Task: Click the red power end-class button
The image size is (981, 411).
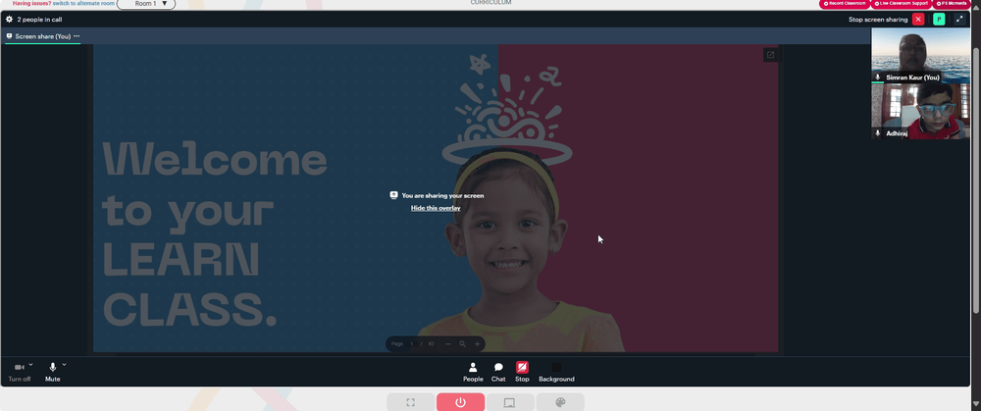Action: pos(460,402)
